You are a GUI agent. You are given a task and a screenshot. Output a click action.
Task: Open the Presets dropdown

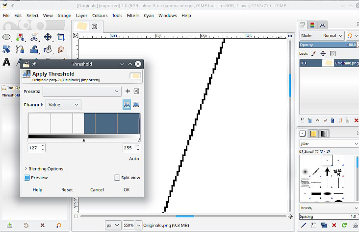click(x=82, y=91)
